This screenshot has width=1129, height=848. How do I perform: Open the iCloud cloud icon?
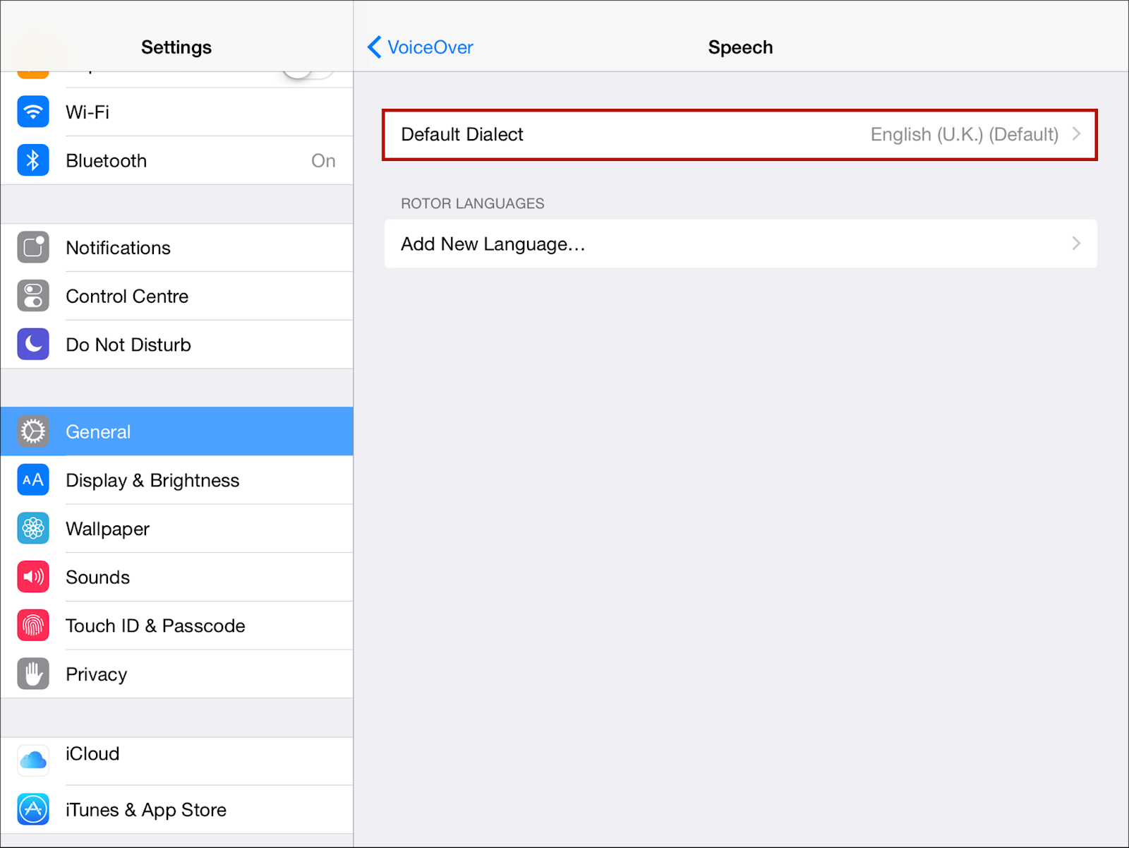tap(33, 760)
